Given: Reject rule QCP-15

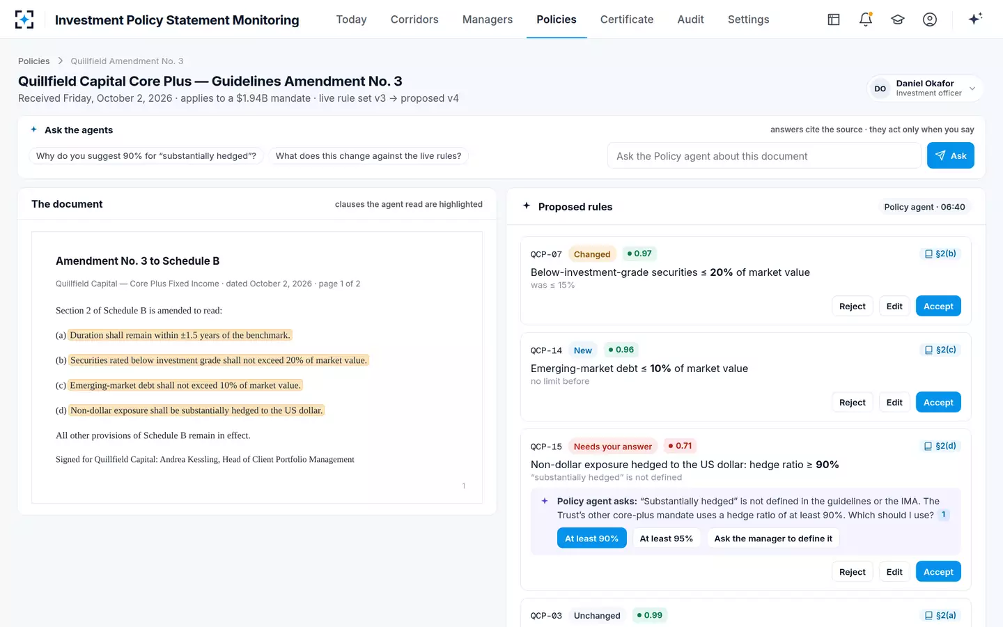Looking at the screenshot, I should click(852, 571).
